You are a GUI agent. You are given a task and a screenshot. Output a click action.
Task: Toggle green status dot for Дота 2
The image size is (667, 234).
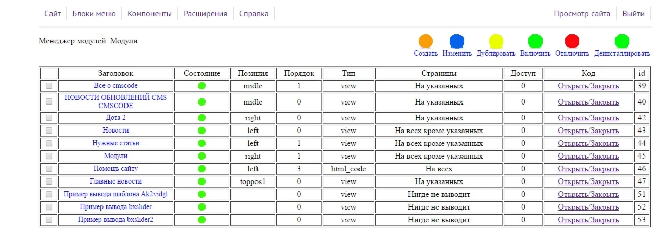click(x=202, y=118)
